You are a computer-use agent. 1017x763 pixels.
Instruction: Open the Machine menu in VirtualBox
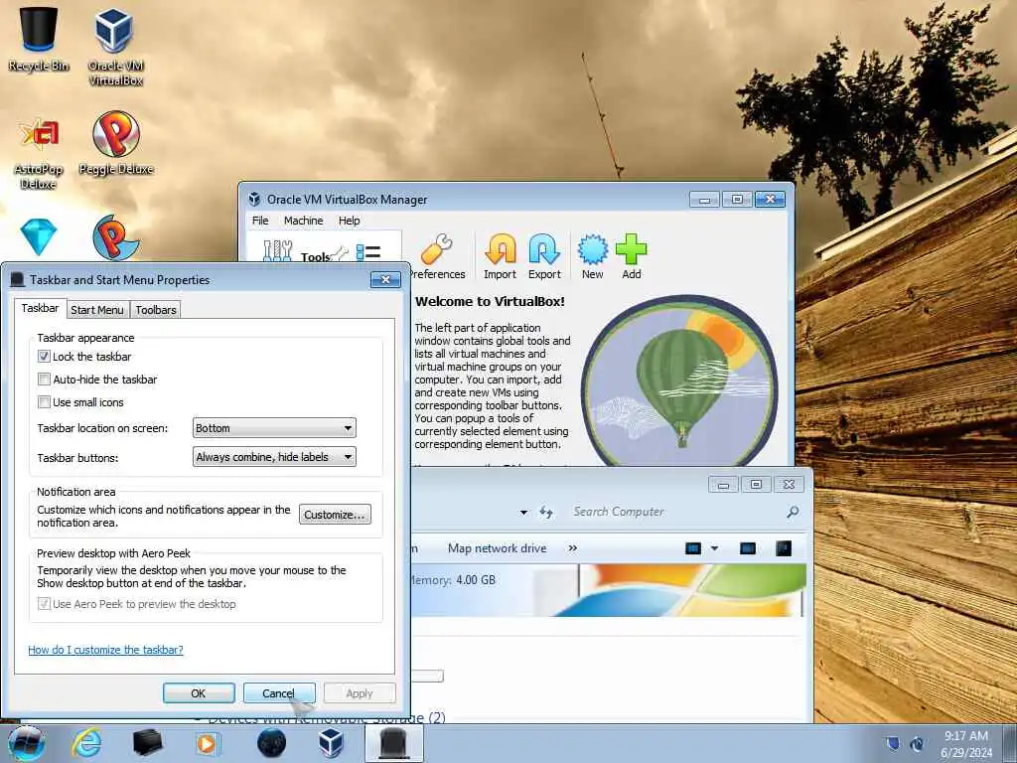[303, 221]
